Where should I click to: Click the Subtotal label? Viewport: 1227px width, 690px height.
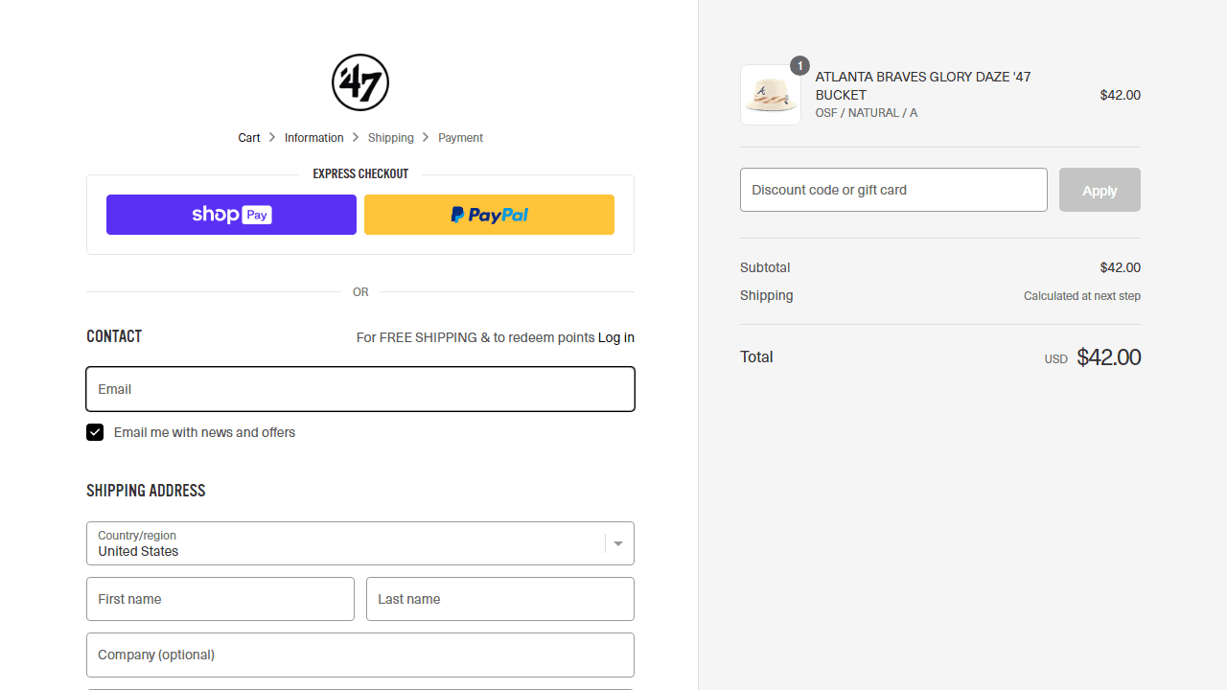(765, 267)
